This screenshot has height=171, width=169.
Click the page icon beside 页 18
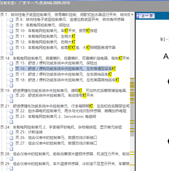point(11,80)
